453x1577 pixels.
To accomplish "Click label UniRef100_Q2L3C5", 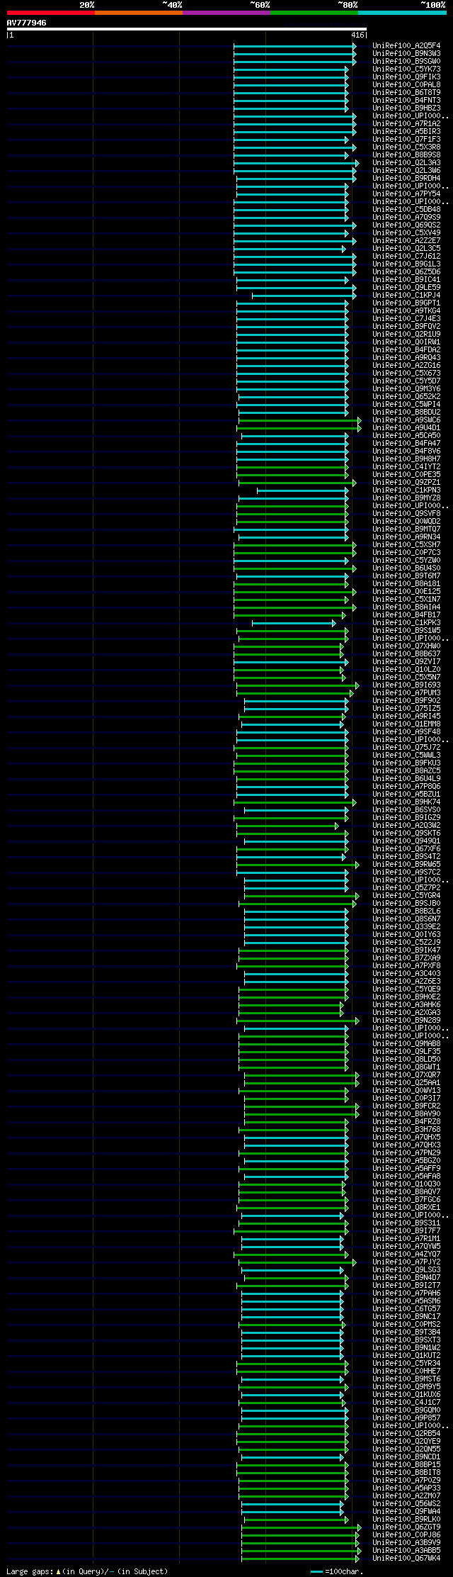I will click(406, 249).
